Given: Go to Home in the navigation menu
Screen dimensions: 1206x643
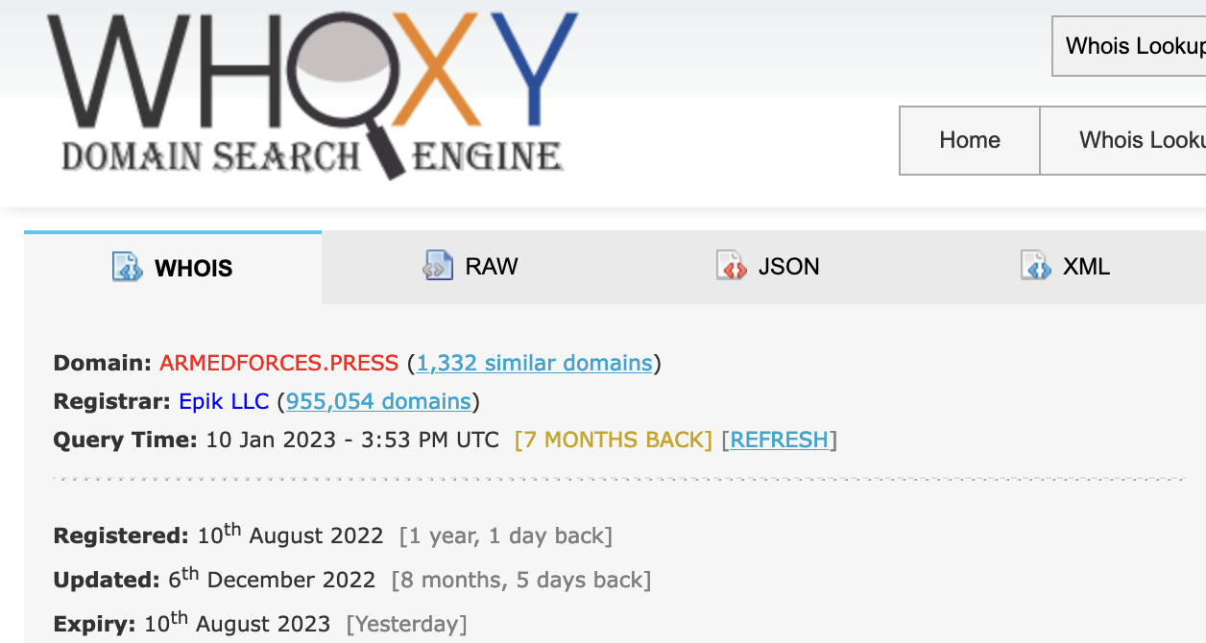Looking at the screenshot, I should (x=970, y=140).
